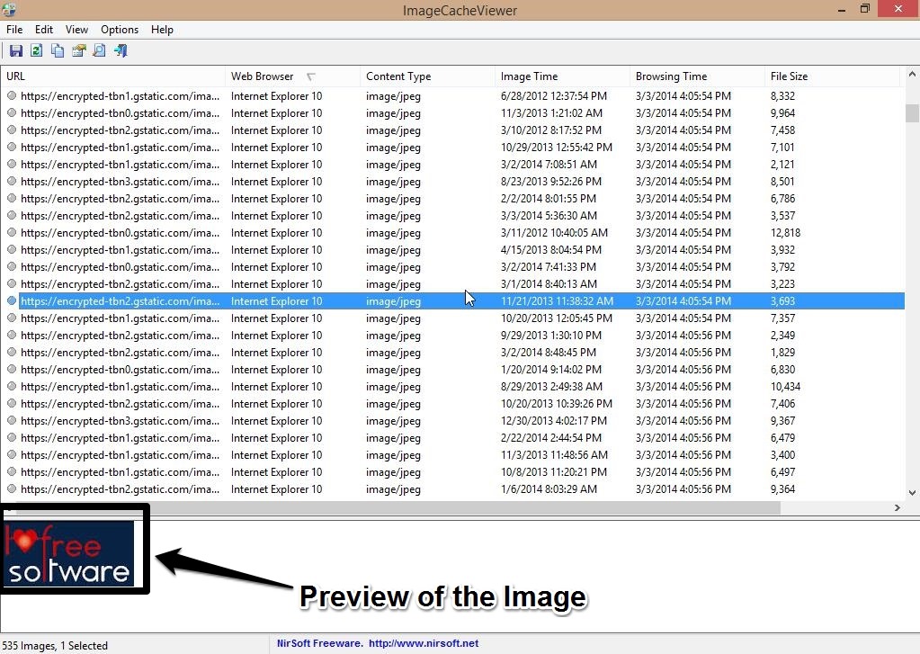
Task: Select the image time '3/3/2014 5:36:30 AM' cell
Action: coord(549,216)
